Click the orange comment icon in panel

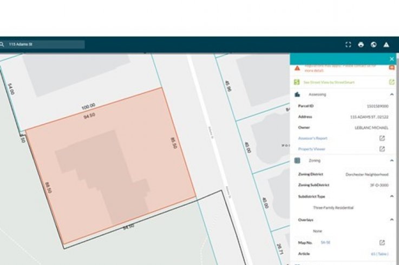point(391,67)
